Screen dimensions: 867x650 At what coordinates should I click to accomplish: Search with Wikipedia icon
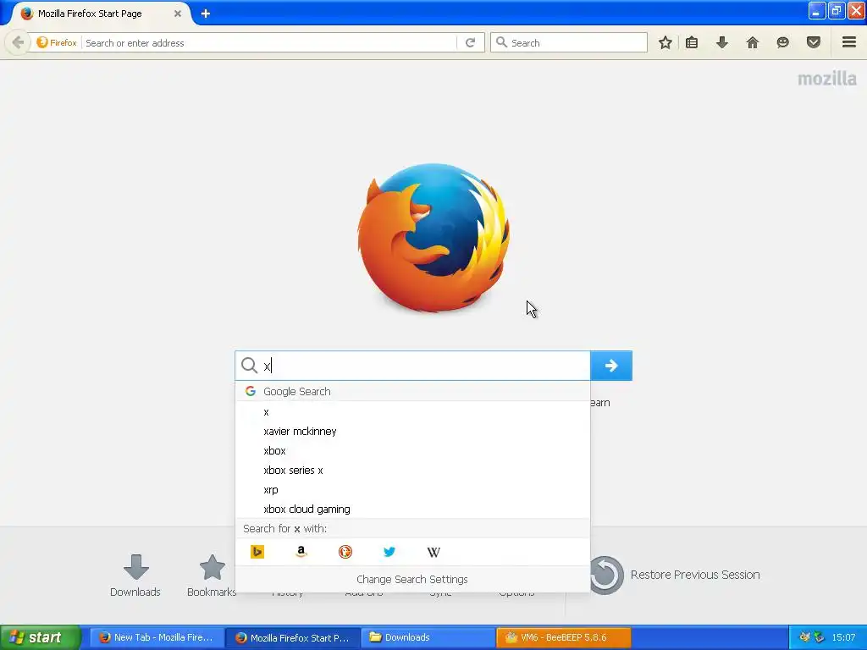coord(433,552)
